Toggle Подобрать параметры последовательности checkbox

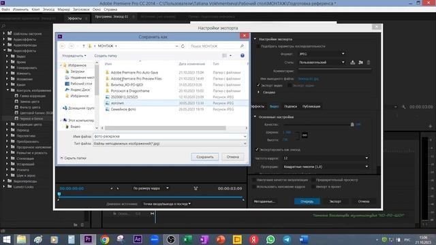[258, 46]
